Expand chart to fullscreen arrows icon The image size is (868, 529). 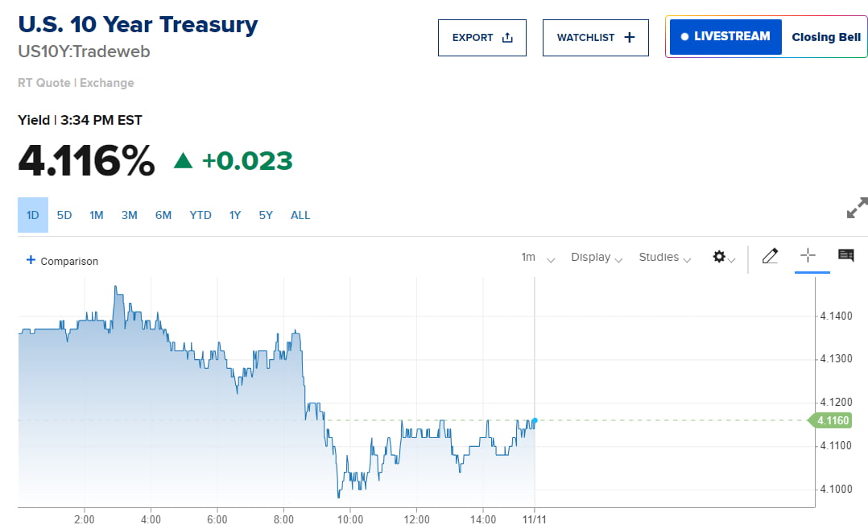click(858, 208)
